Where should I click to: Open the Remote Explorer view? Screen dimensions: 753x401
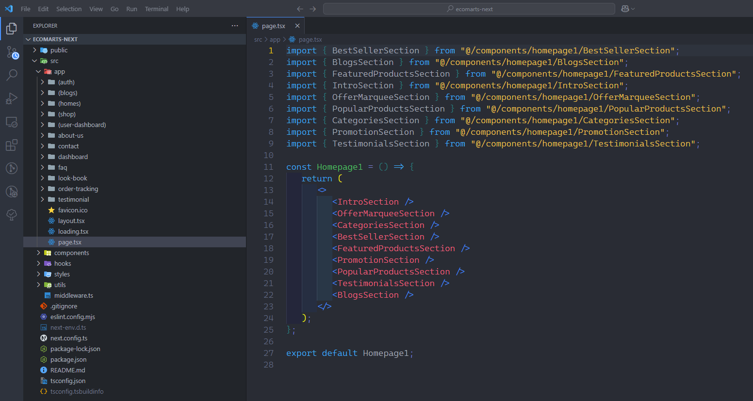12,122
